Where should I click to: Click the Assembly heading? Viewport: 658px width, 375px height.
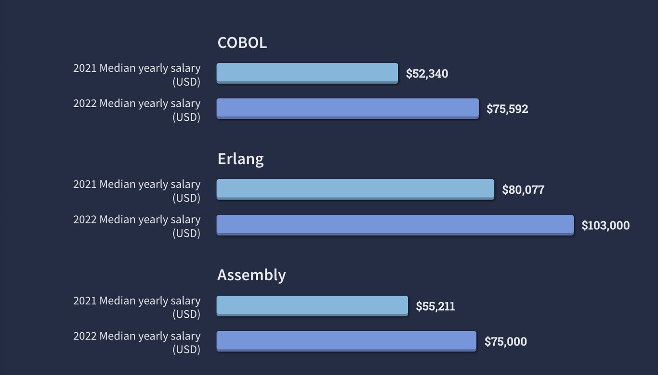pos(251,275)
